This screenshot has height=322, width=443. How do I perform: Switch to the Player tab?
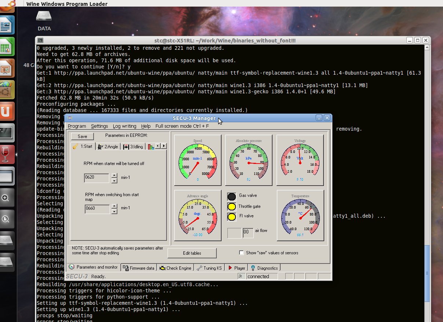237,268
